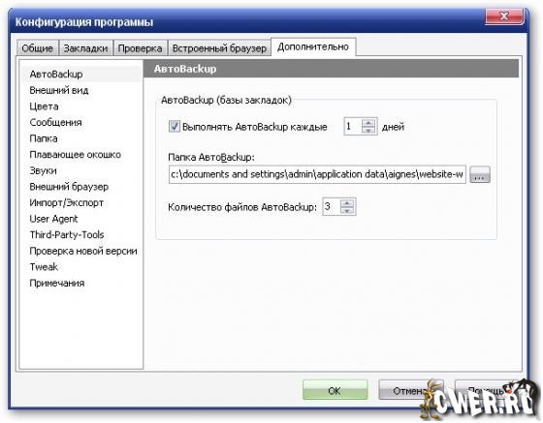This screenshot has width=543, height=423.
Task: Select Импорт/Экспорт in the list
Action: point(67,202)
